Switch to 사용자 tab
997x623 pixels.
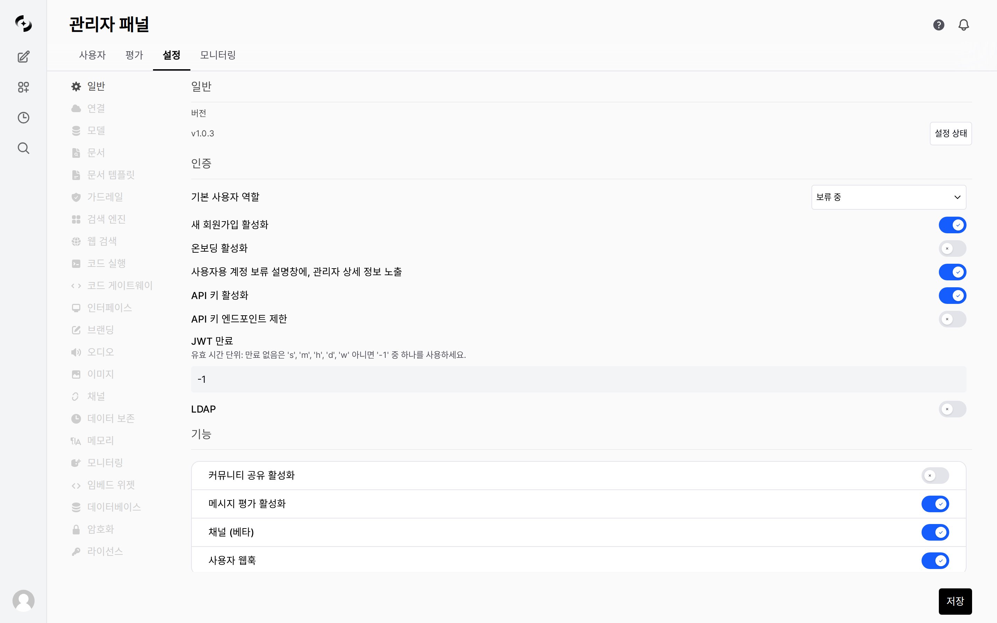[92, 55]
